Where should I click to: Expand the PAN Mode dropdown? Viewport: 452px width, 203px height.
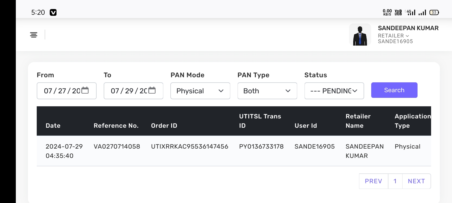200,91
